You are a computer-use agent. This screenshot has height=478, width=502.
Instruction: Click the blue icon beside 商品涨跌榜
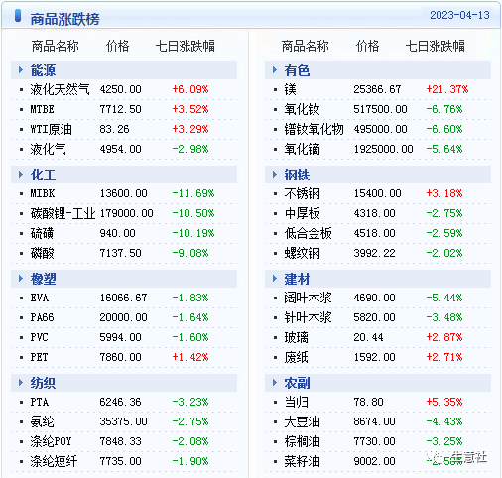18,16
